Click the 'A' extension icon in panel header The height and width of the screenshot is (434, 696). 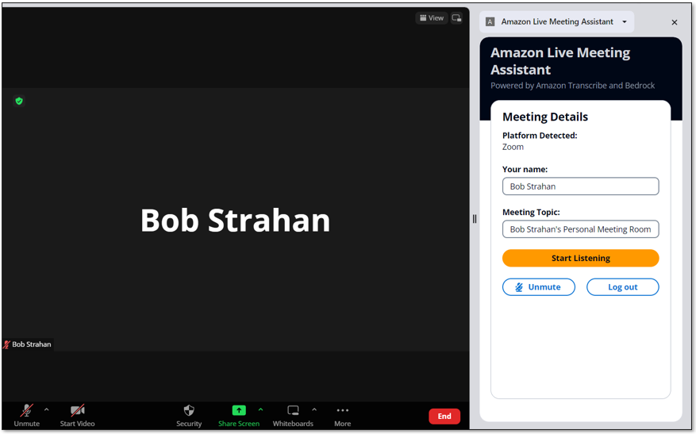tap(490, 21)
